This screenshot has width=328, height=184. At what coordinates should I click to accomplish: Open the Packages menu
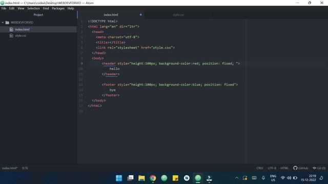(58, 8)
